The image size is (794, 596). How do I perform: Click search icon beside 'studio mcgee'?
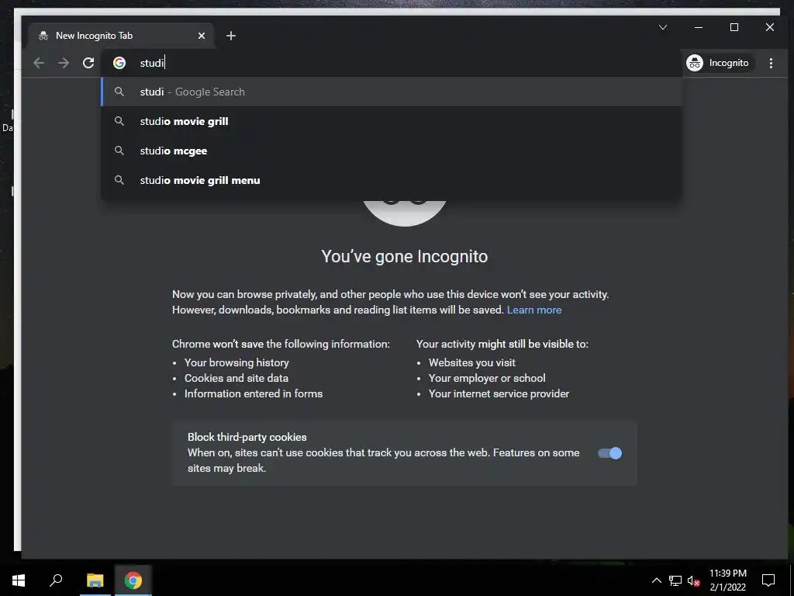pyautogui.click(x=119, y=151)
